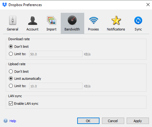Close the Dropbox Preferences window
The height and width of the screenshot is (127, 152).
(x=148, y=5)
